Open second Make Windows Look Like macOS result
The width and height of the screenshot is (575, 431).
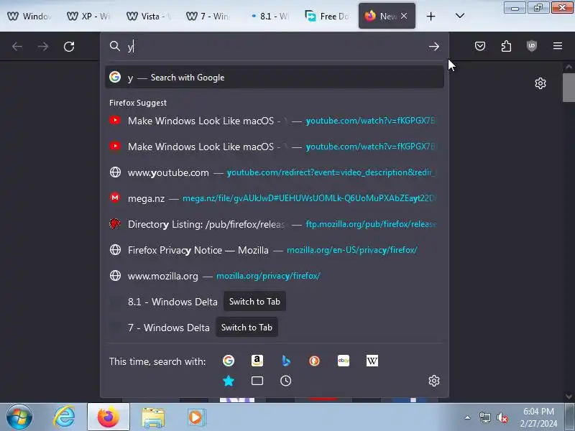(275, 147)
